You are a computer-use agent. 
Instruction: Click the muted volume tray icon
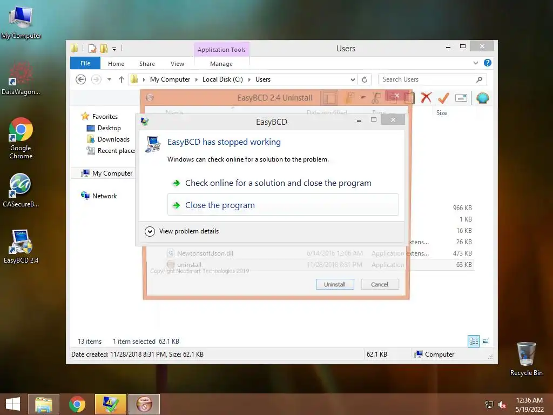502,405
